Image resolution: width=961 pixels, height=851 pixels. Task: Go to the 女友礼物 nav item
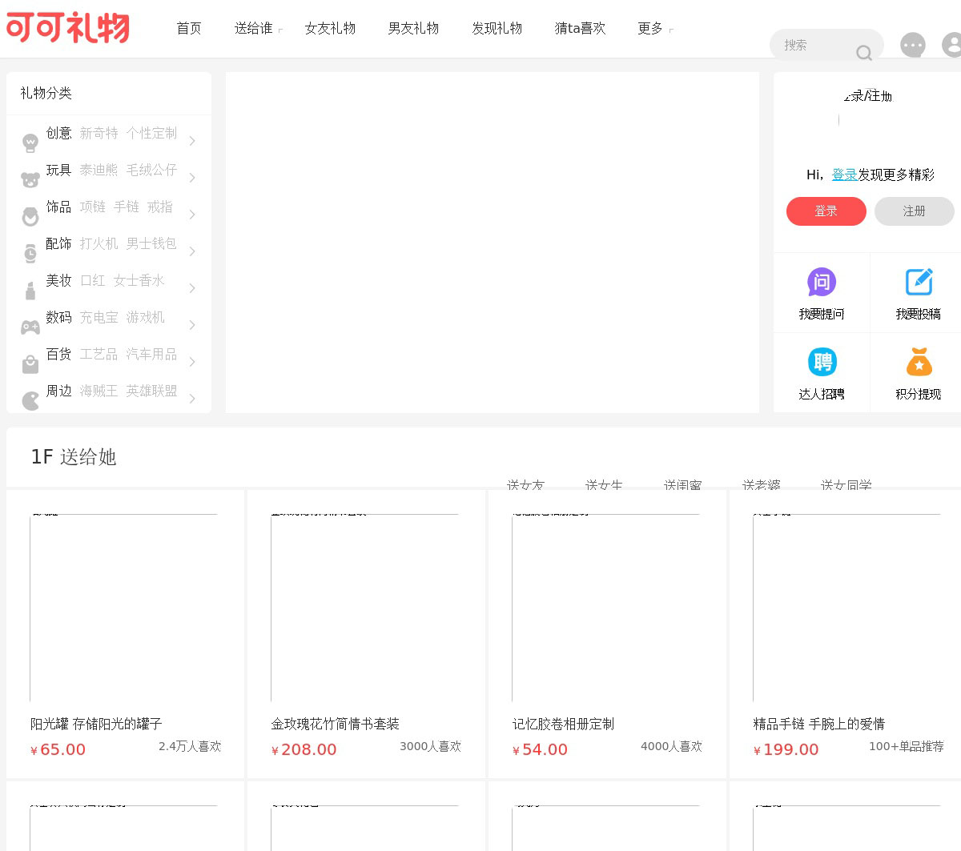click(x=330, y=29)
